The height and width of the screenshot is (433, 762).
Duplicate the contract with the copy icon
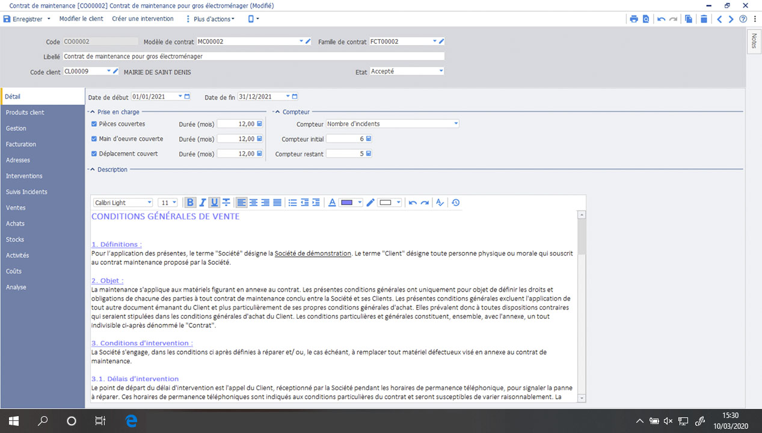click(689, 19)
